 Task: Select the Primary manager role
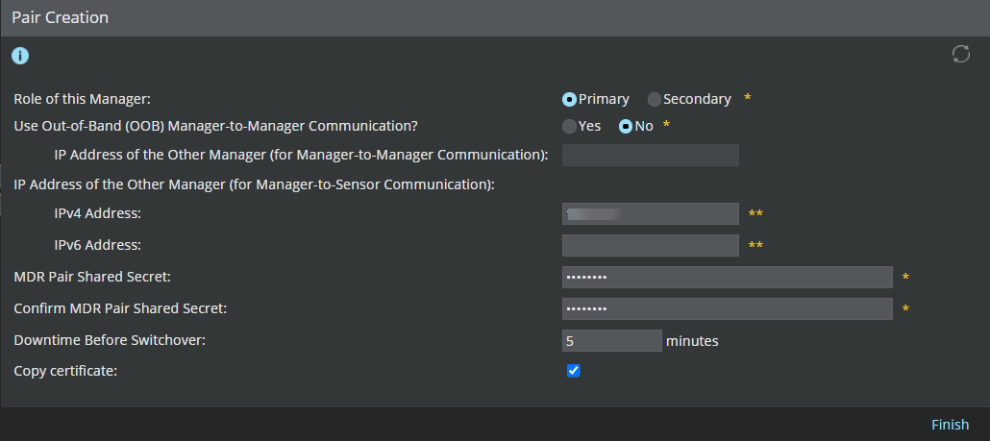click(569, 100)
